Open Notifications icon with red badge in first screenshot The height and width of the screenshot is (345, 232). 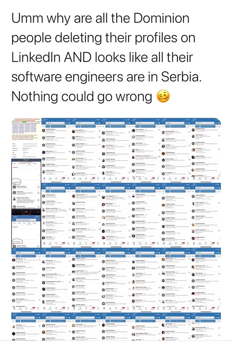63,178
